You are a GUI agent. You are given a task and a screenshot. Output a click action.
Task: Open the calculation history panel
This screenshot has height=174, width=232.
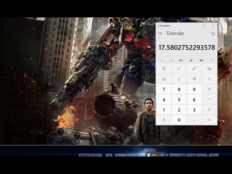[213, 34]
